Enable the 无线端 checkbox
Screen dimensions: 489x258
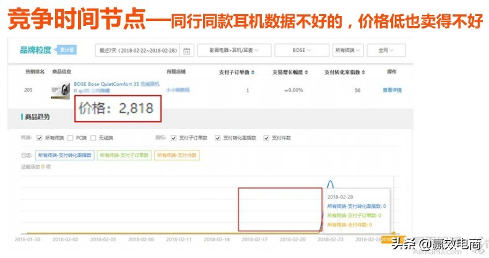coord(93,138)
